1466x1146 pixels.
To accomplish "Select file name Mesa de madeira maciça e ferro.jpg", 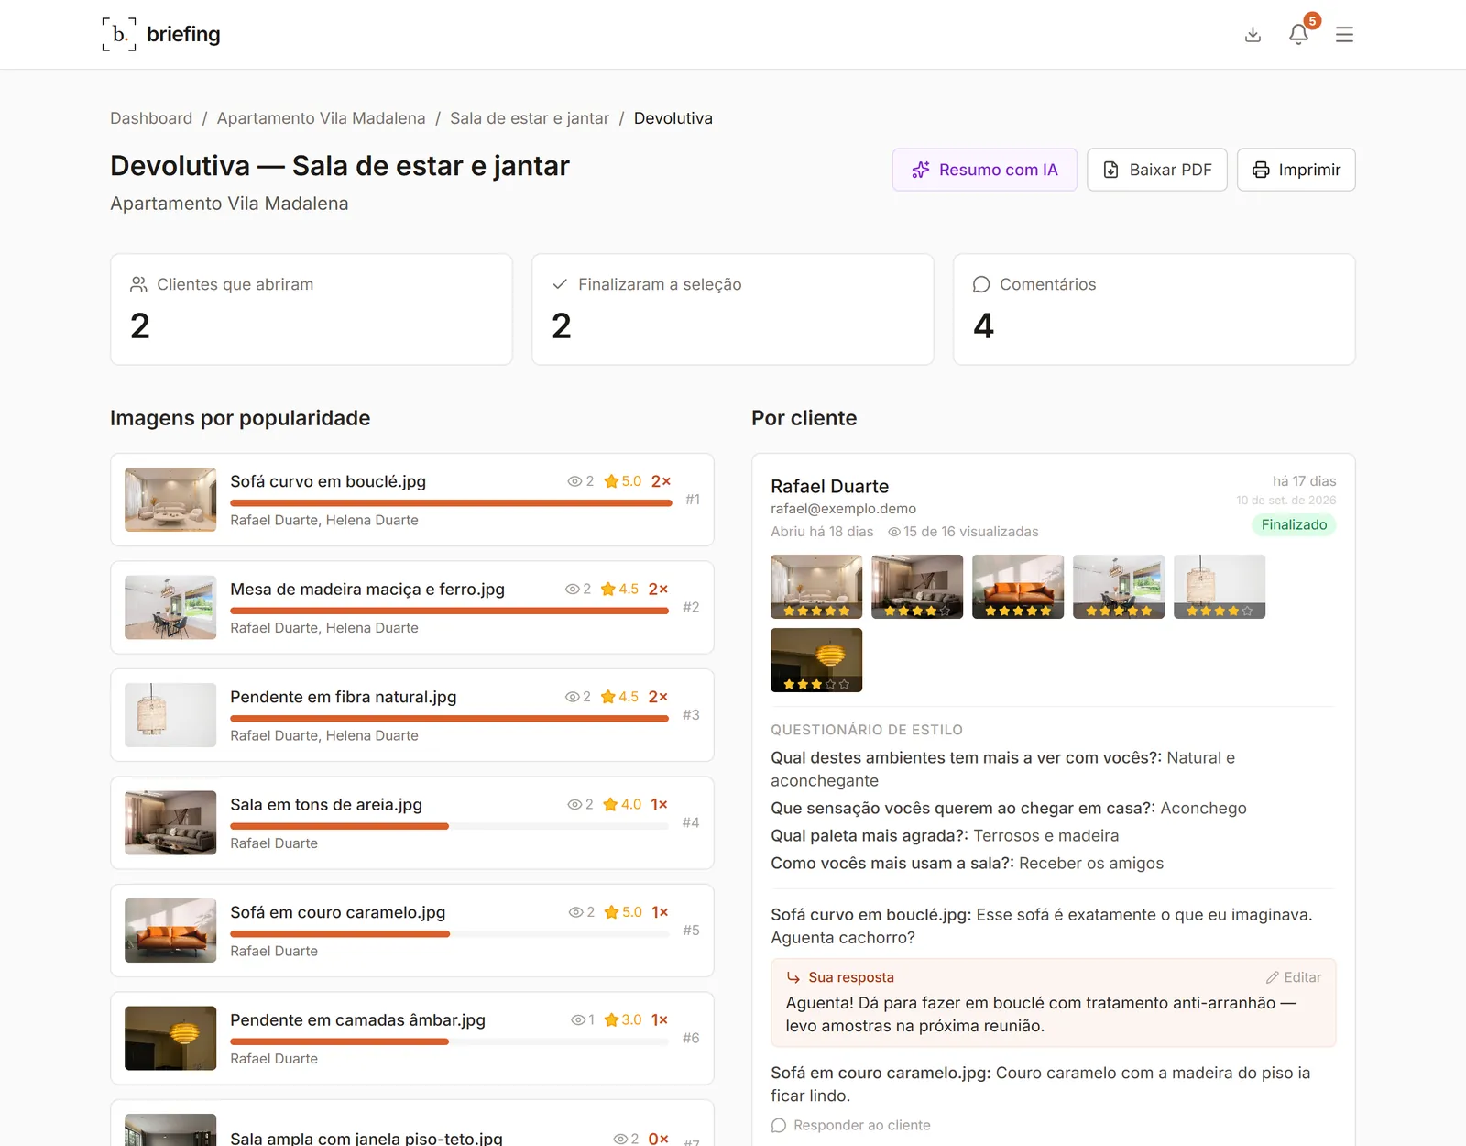I will (x=367, y=590).
